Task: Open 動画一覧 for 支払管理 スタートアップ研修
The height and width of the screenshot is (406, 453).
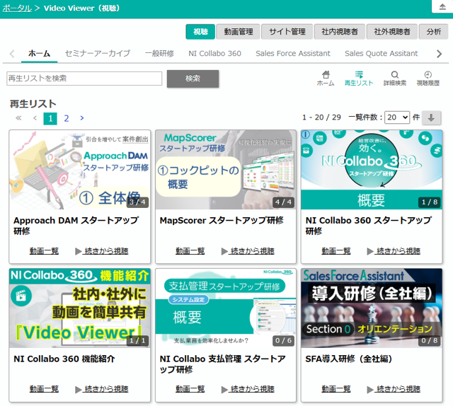Action: click(190, 389)
